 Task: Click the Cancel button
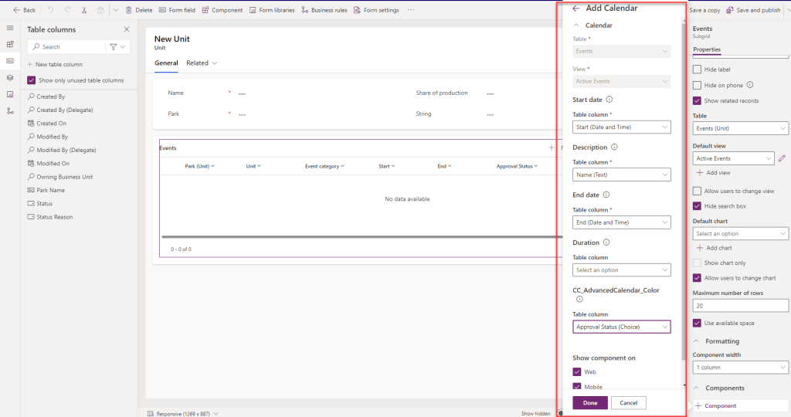(628, 402)
